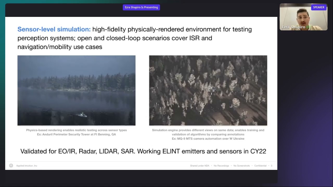333x187 pixels.
Task: Click the 'Sensor-level simulation:' blue heading
Action: tap(54, 29)
